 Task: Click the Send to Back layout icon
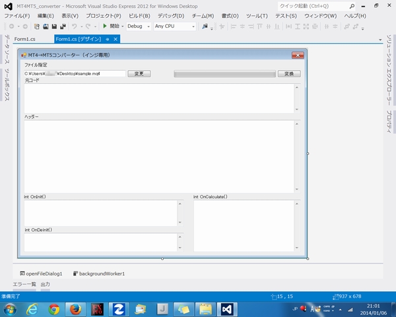pos(356,26)
